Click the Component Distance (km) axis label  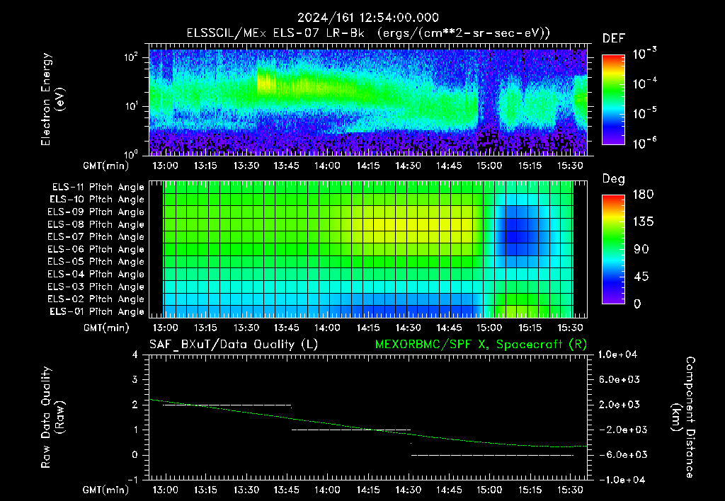(683, 417)
